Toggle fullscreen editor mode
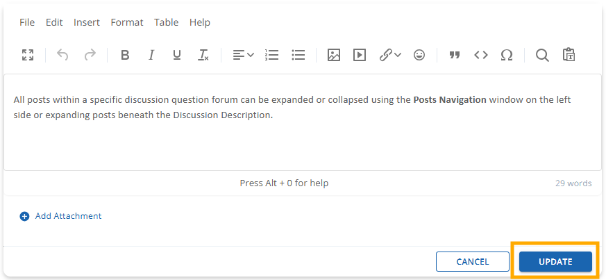606x280 pixels. [28, 55]
